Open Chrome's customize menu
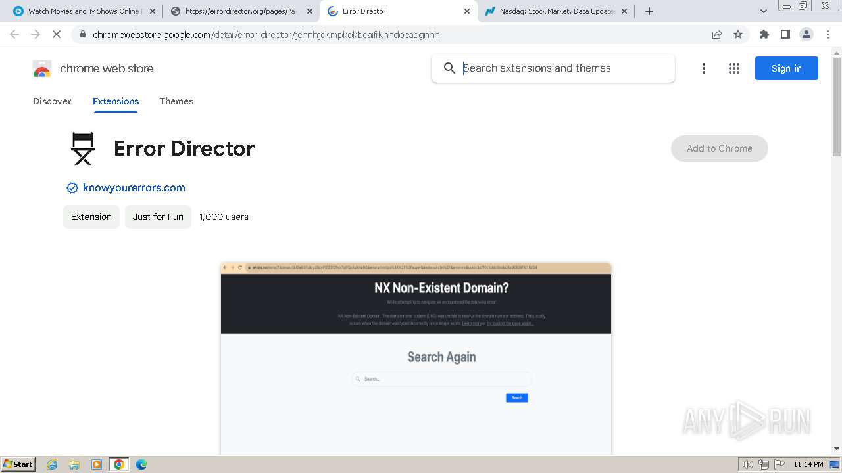Viewport: 842px width, 473px height. pos(828,35)
